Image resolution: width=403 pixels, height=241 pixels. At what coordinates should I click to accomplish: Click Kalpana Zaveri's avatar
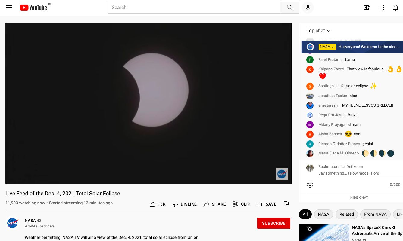(x=310, y=69)
